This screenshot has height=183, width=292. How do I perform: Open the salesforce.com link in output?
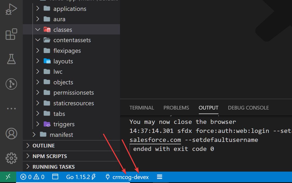click(155, 140)
